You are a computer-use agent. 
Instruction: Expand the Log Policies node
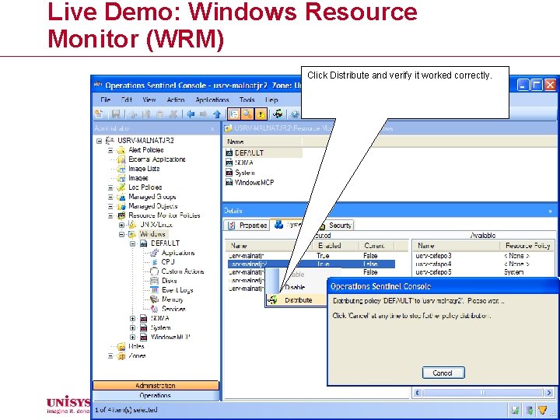110,187
